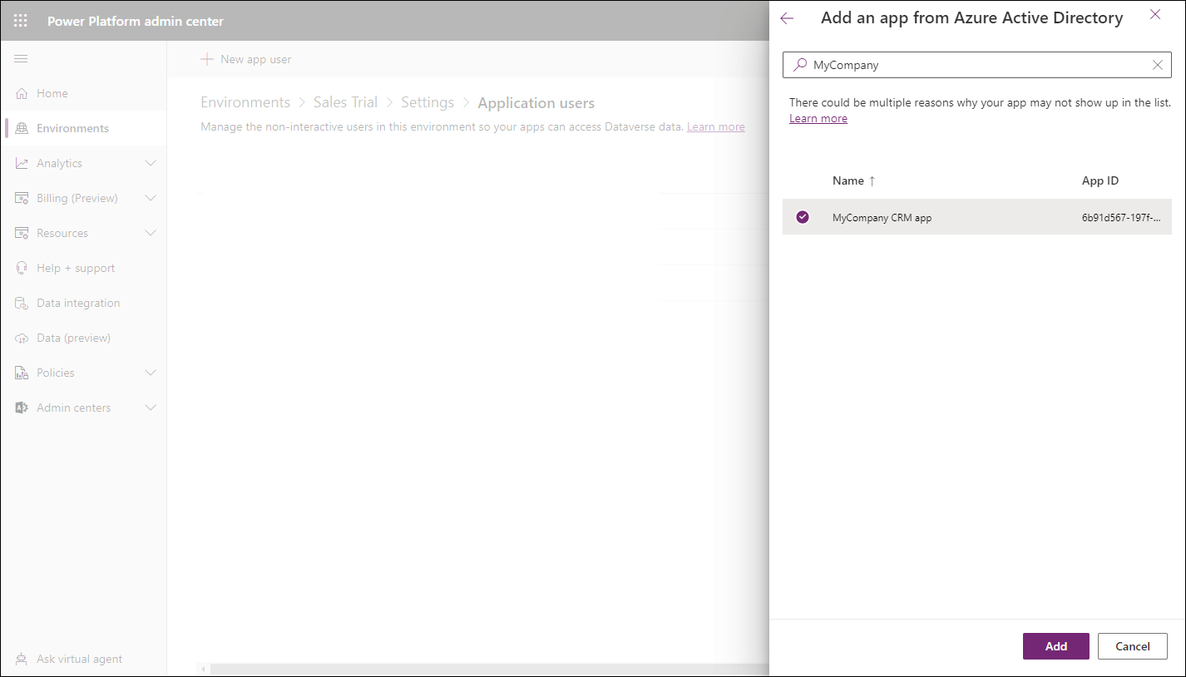Click the Data integration icon

(22, 303)
